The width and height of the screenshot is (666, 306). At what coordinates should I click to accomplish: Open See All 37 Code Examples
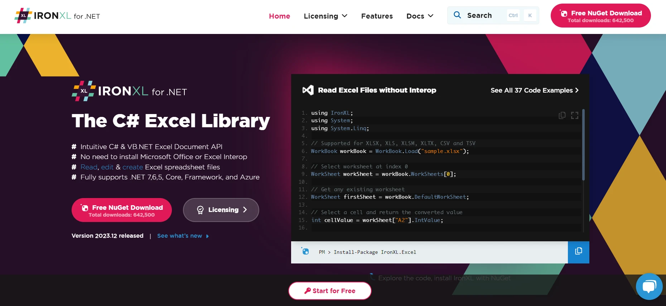534,90
